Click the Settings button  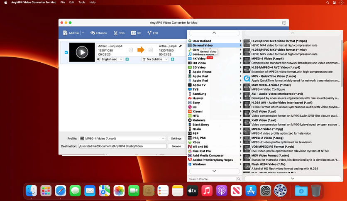coord(176,139)
